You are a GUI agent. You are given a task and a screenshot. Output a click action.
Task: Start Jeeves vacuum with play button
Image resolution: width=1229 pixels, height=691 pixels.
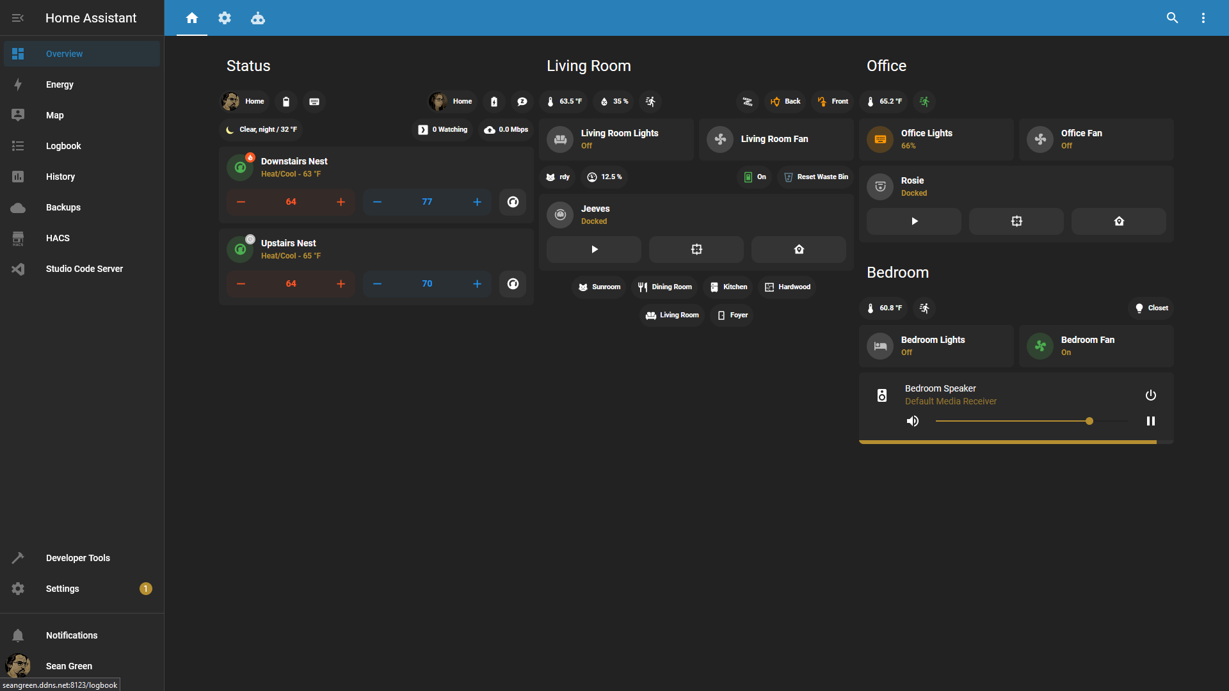594,250
